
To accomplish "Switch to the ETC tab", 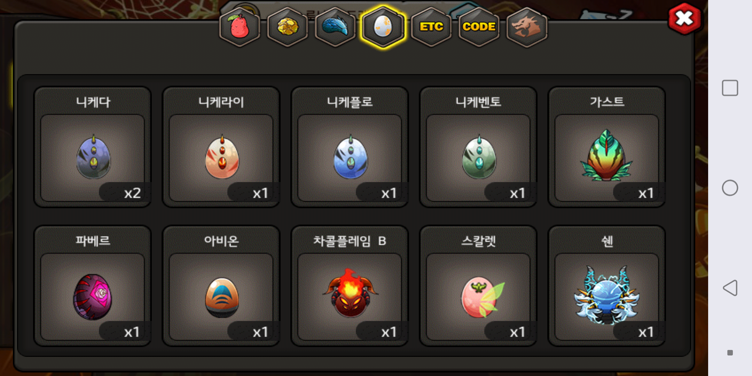I will point(431,27).
